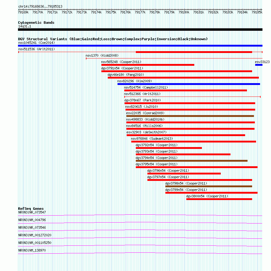Image resolution: width=271 pixels, height=271 pixels.
Task: Click the esv33123 label
Action: pyautogui.click(x=262, y=62)
